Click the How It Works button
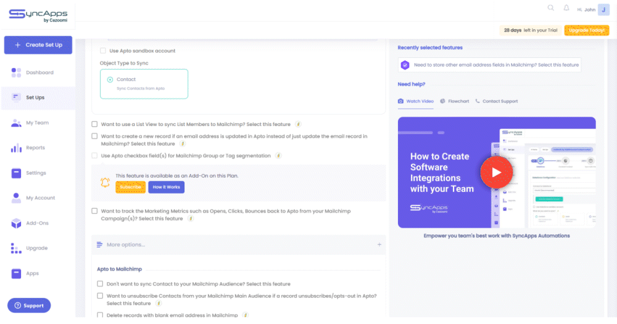Screen dimensions: 617x324 [x=166, y=187]
